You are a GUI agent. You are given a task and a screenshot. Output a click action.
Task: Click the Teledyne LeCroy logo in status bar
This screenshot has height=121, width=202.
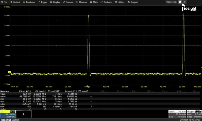coord(10,120)
